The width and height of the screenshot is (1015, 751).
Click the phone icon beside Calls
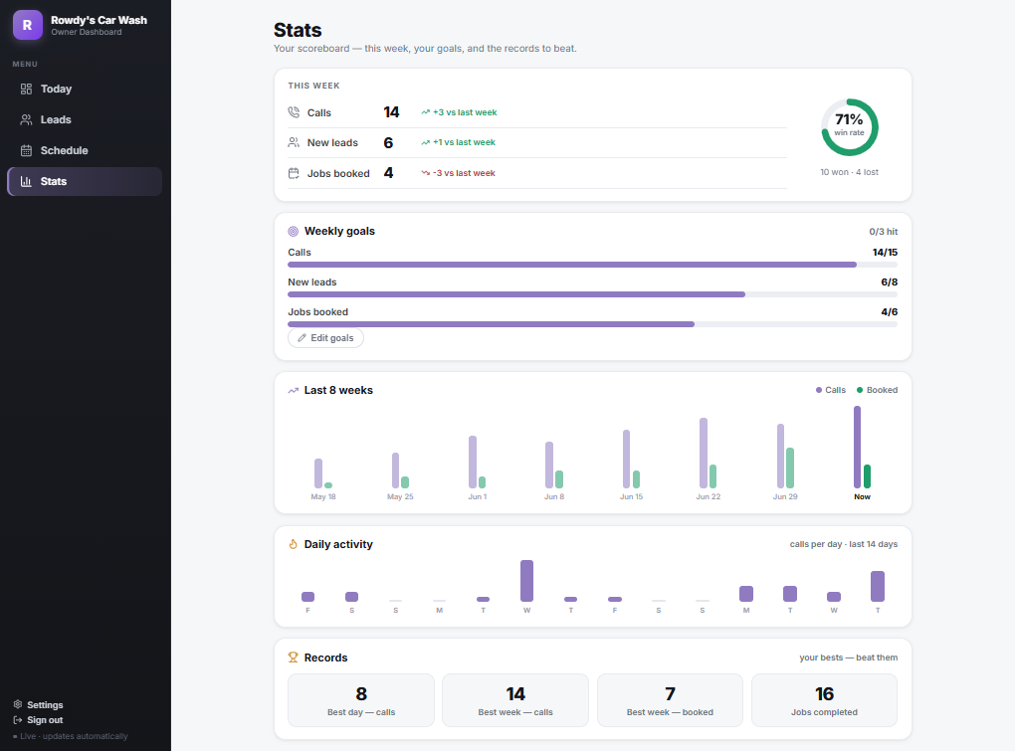[294, 112]
